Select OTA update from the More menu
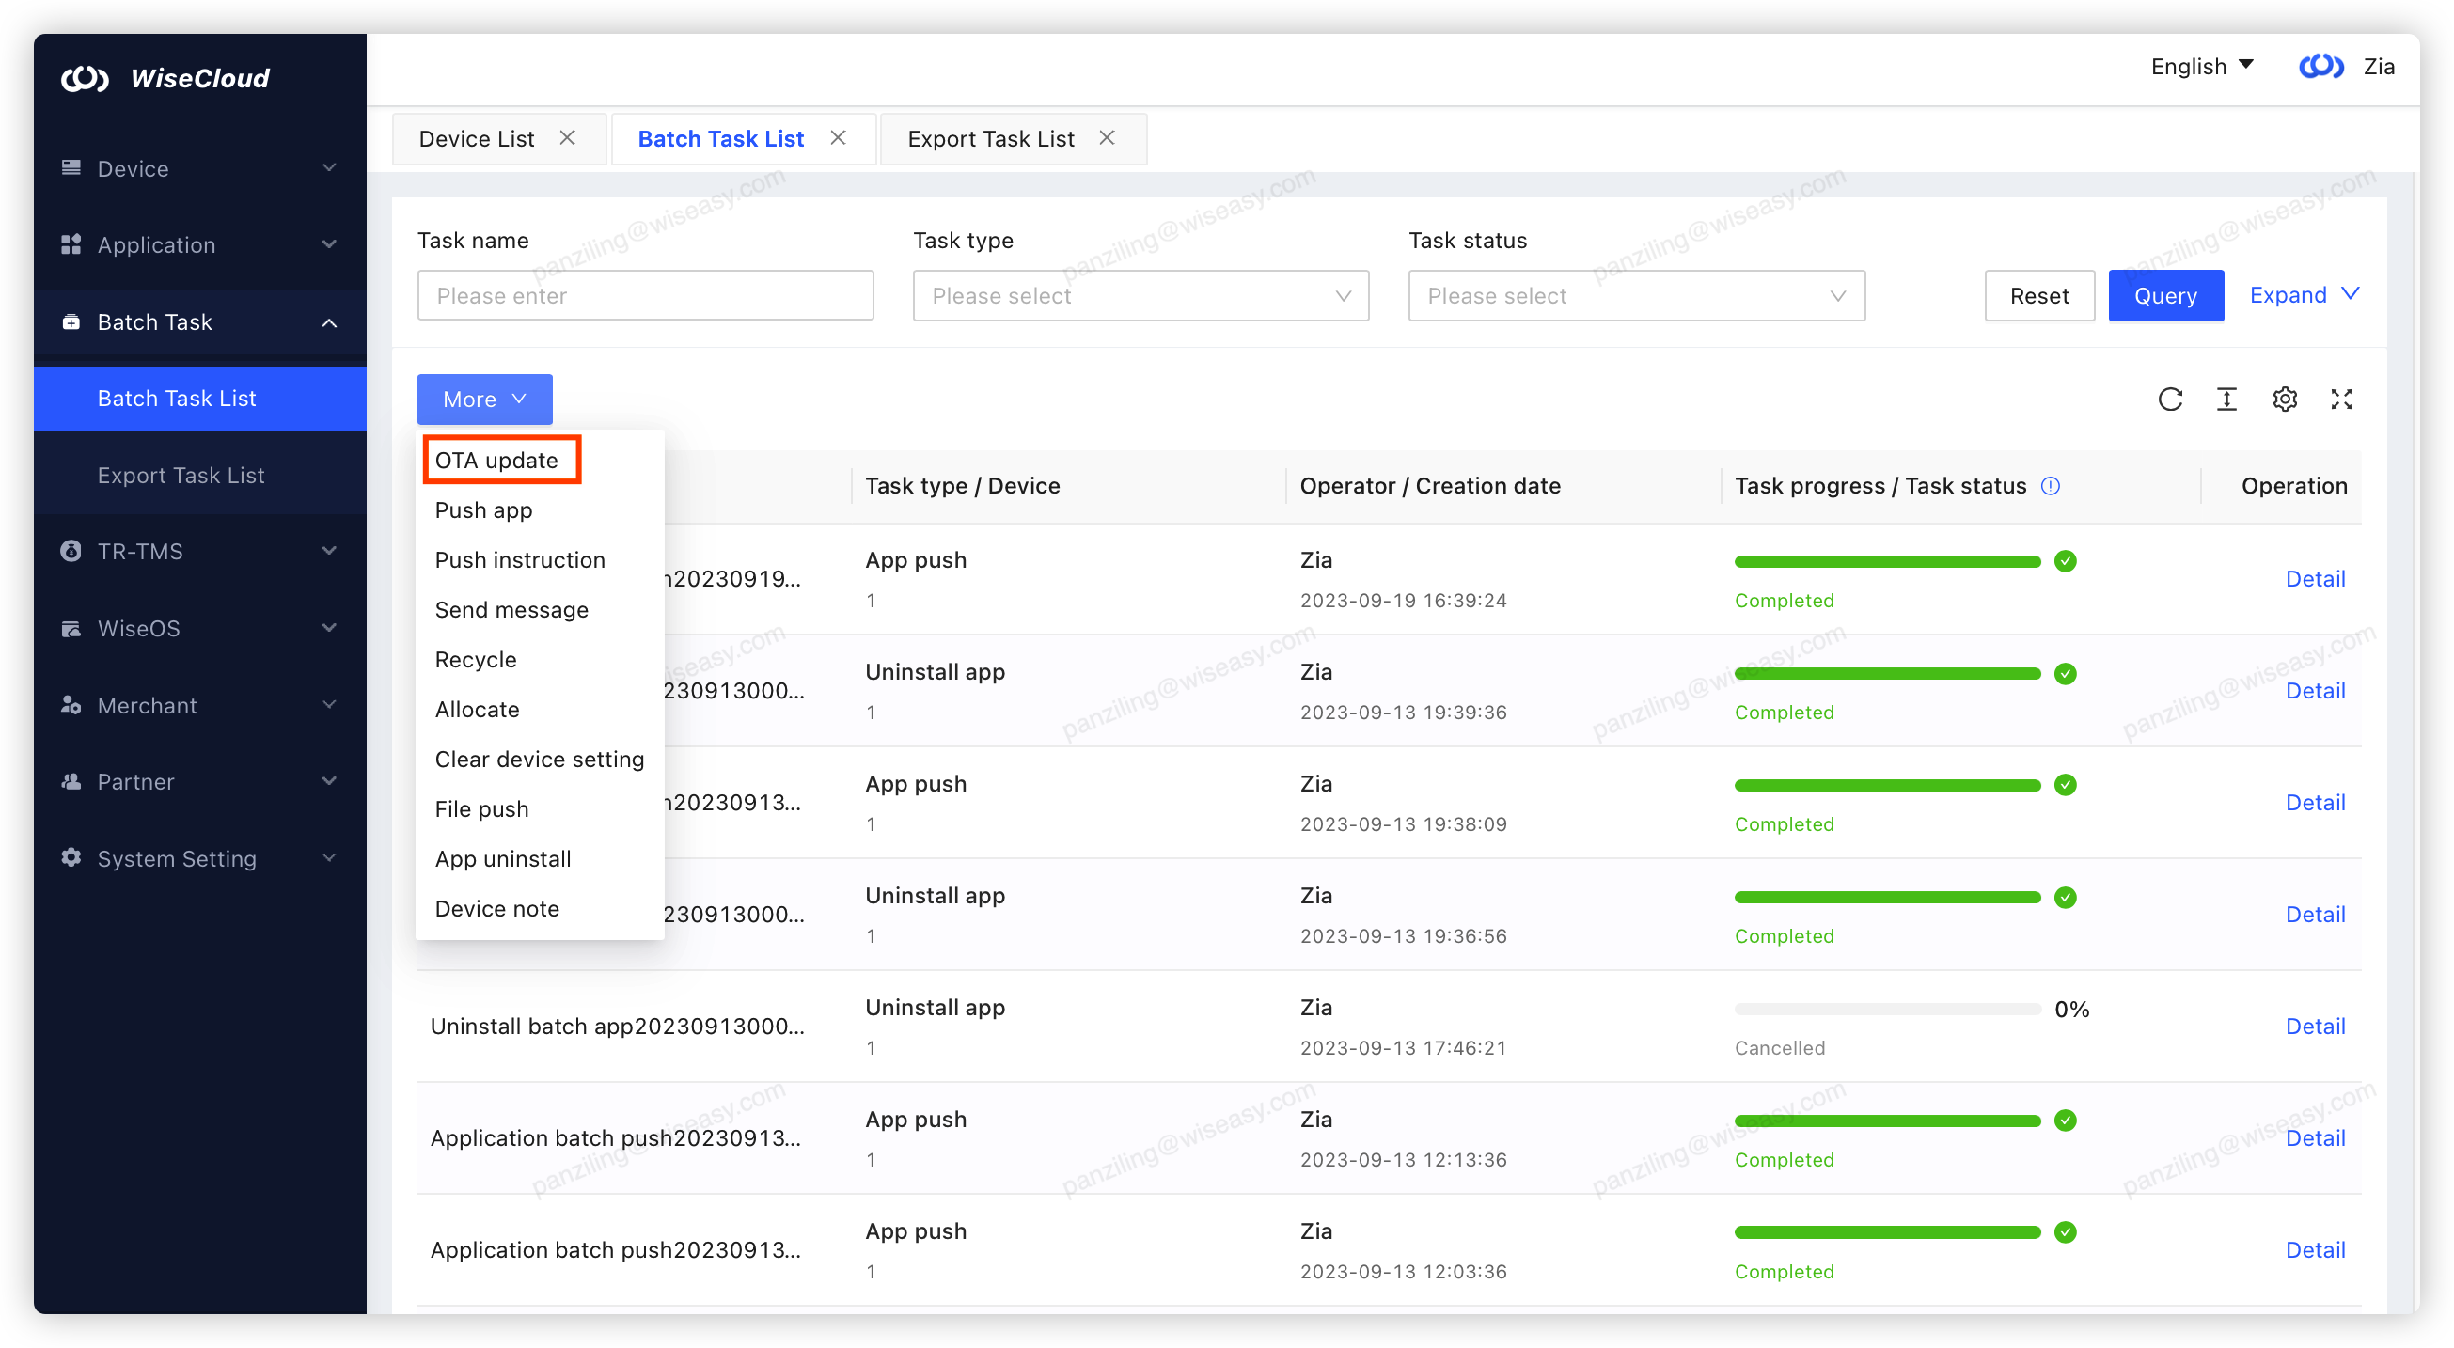Screen dimensions: 2454x1348 coord(501,459)
